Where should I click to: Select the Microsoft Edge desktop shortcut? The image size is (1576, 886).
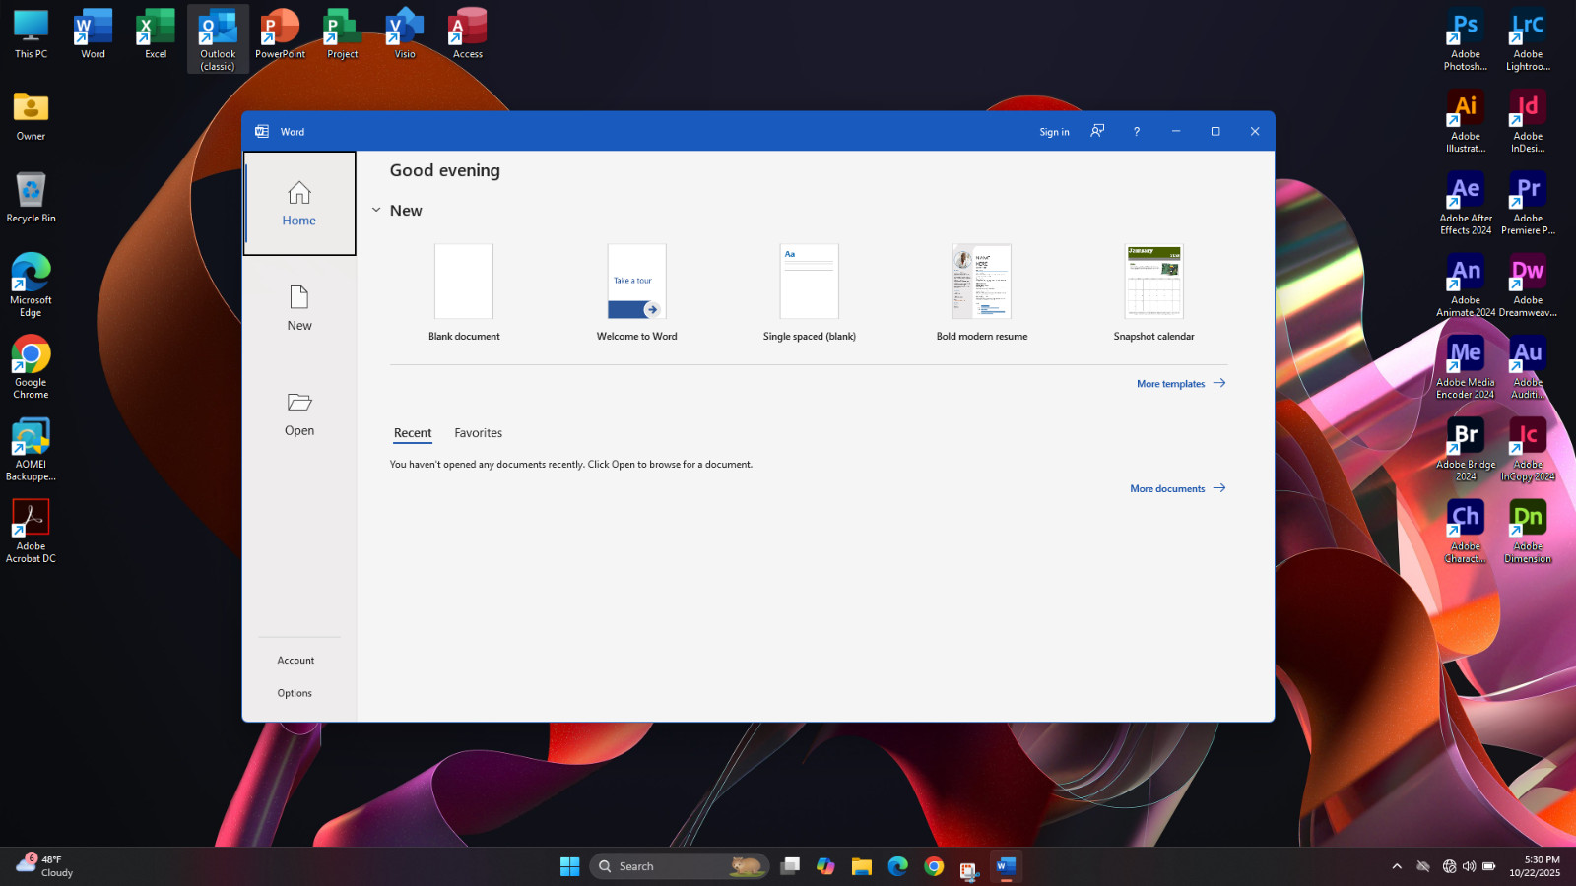(x=31, y=285)
